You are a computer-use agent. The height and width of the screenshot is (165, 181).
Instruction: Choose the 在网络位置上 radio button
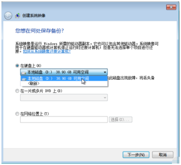click(17, 114)
